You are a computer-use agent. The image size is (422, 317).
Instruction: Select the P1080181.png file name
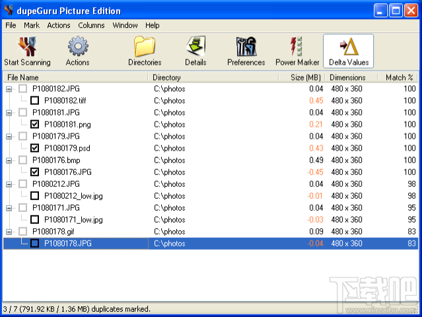(x=67, y=125)
